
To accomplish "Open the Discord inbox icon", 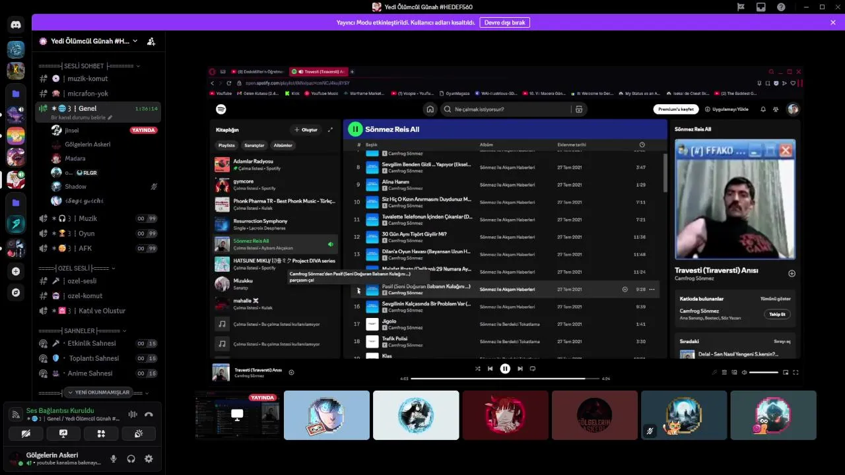I will click(x=761, y=7).
